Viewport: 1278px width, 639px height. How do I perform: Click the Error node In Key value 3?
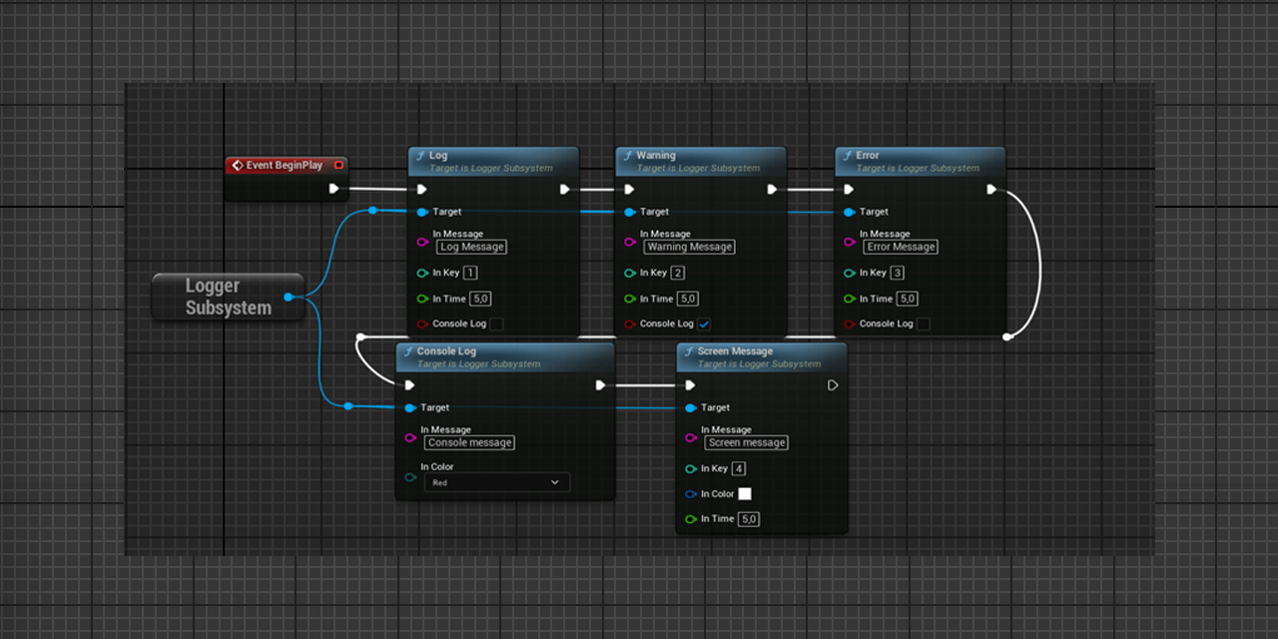(898, 273)
